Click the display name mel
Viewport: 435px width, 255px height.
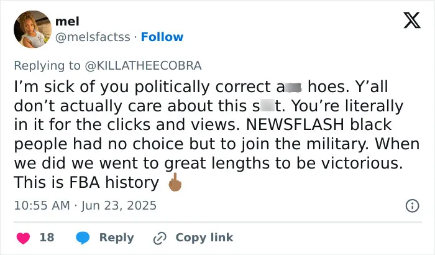pos(67,21)
